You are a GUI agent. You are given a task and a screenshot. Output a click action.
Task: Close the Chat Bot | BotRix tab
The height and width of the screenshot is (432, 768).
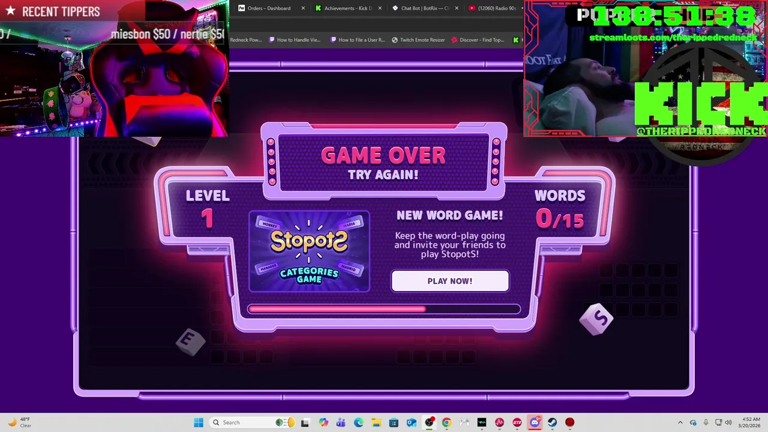click(x=457, y=8)
